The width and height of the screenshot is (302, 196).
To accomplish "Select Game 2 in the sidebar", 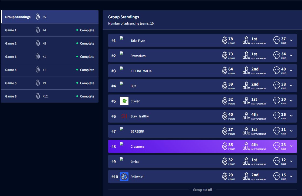I will pos(50,43).
